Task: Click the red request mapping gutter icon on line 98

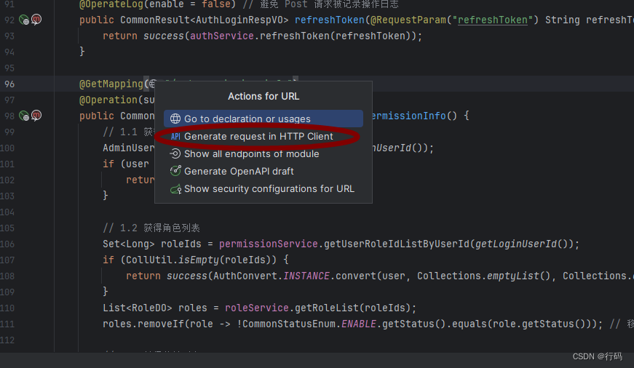Action: coord(36,115)
